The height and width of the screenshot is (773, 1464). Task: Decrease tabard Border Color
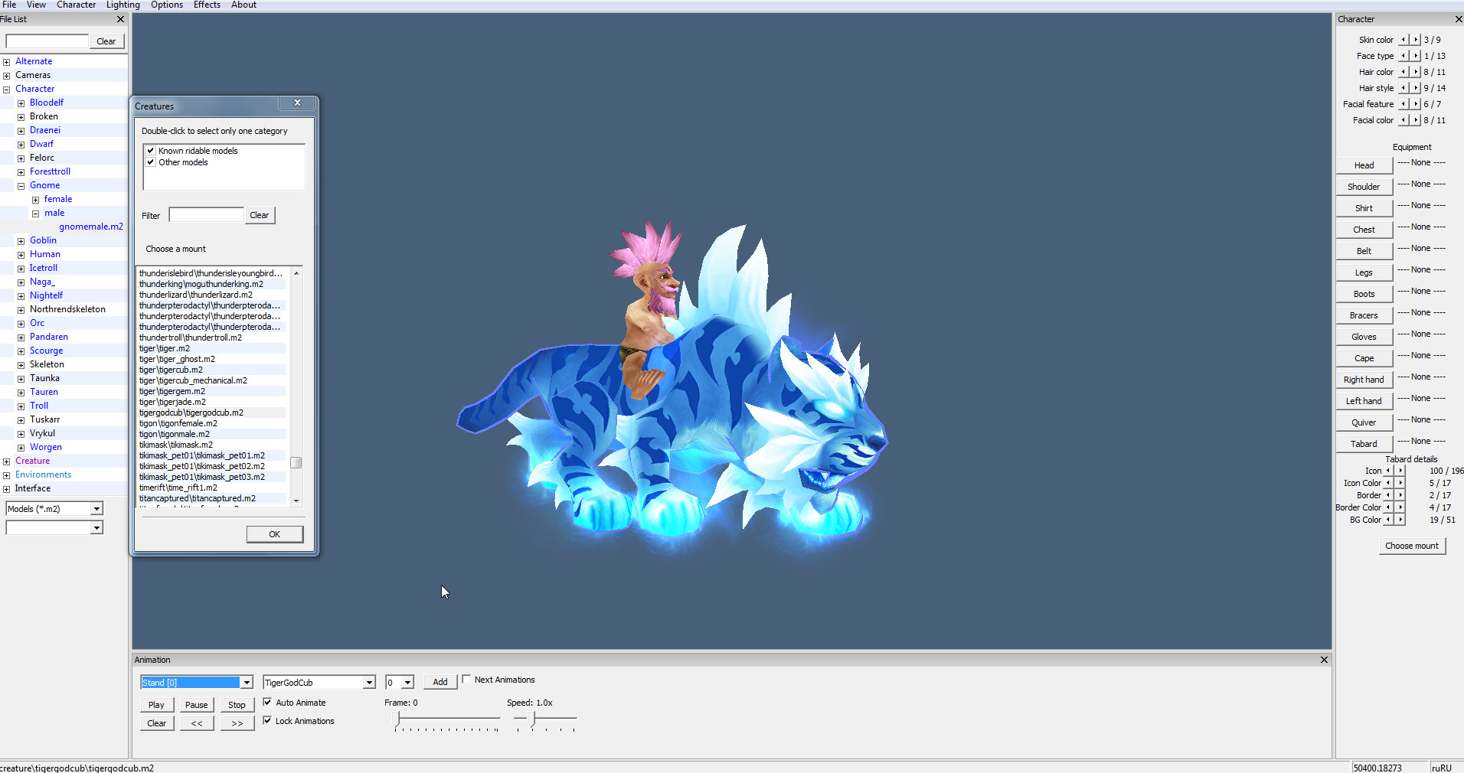pyautogui.click(x=1388, y=507)
